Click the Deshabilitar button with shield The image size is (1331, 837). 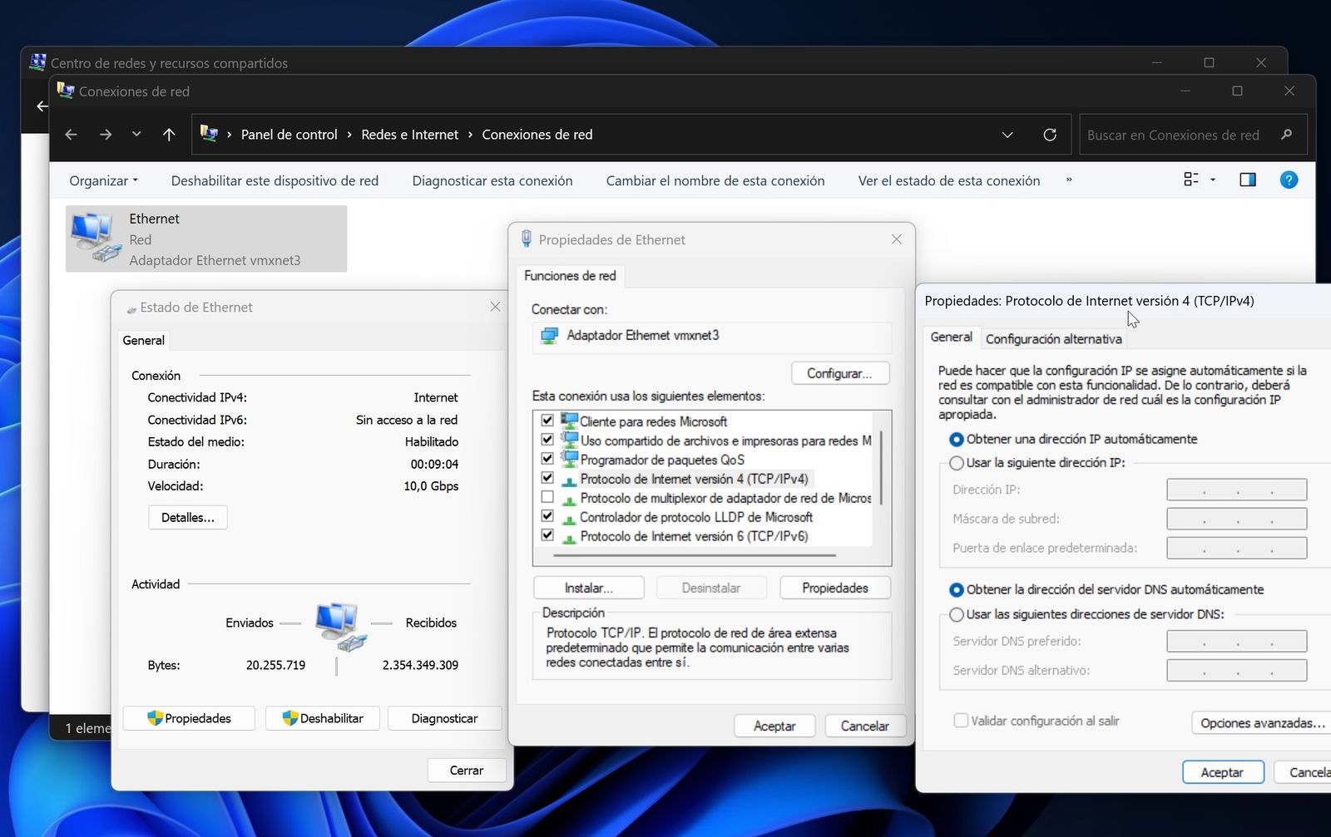coord(323,718)
